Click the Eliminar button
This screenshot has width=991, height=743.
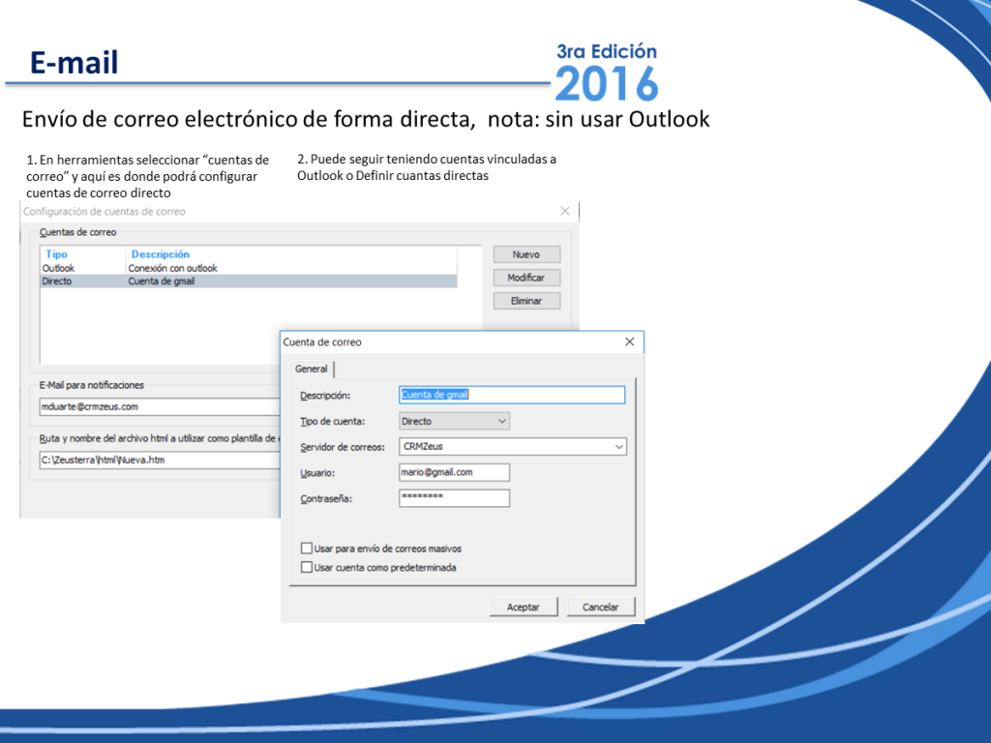(x=526, y=301)
